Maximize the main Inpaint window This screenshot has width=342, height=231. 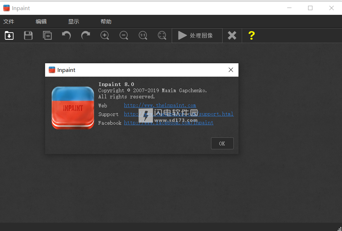(310, 8)
